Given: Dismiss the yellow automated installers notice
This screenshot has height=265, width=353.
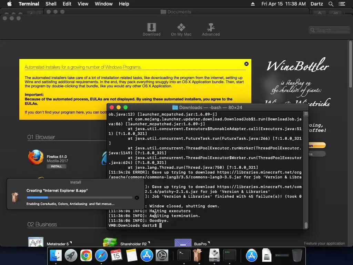Looking at the screenshot, I should 246,64.
